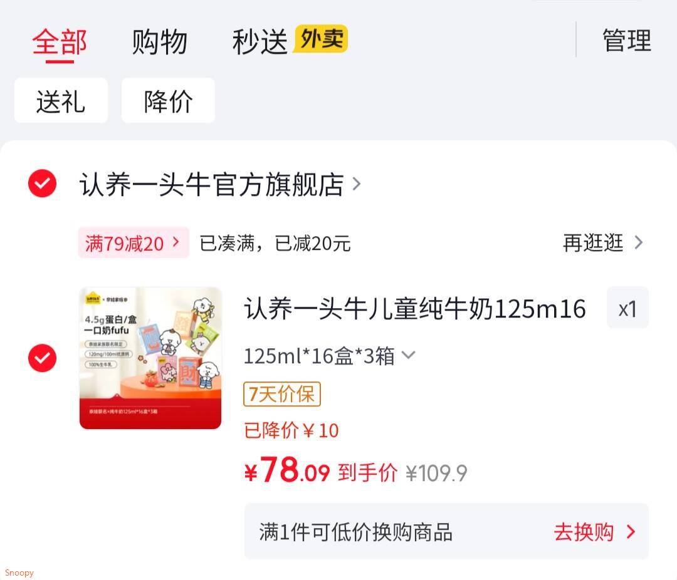Change quantity via x1 box
The height and width of the screenshot is (580, 677).
pyautogui.click(x=627, y=308)
